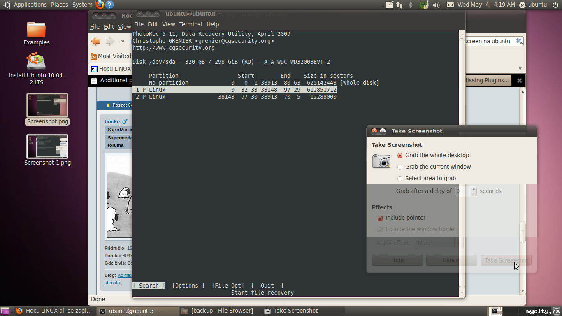Open the Firefox tab list dropdown
The image size is (562, 316).
[x=520, y=69]
